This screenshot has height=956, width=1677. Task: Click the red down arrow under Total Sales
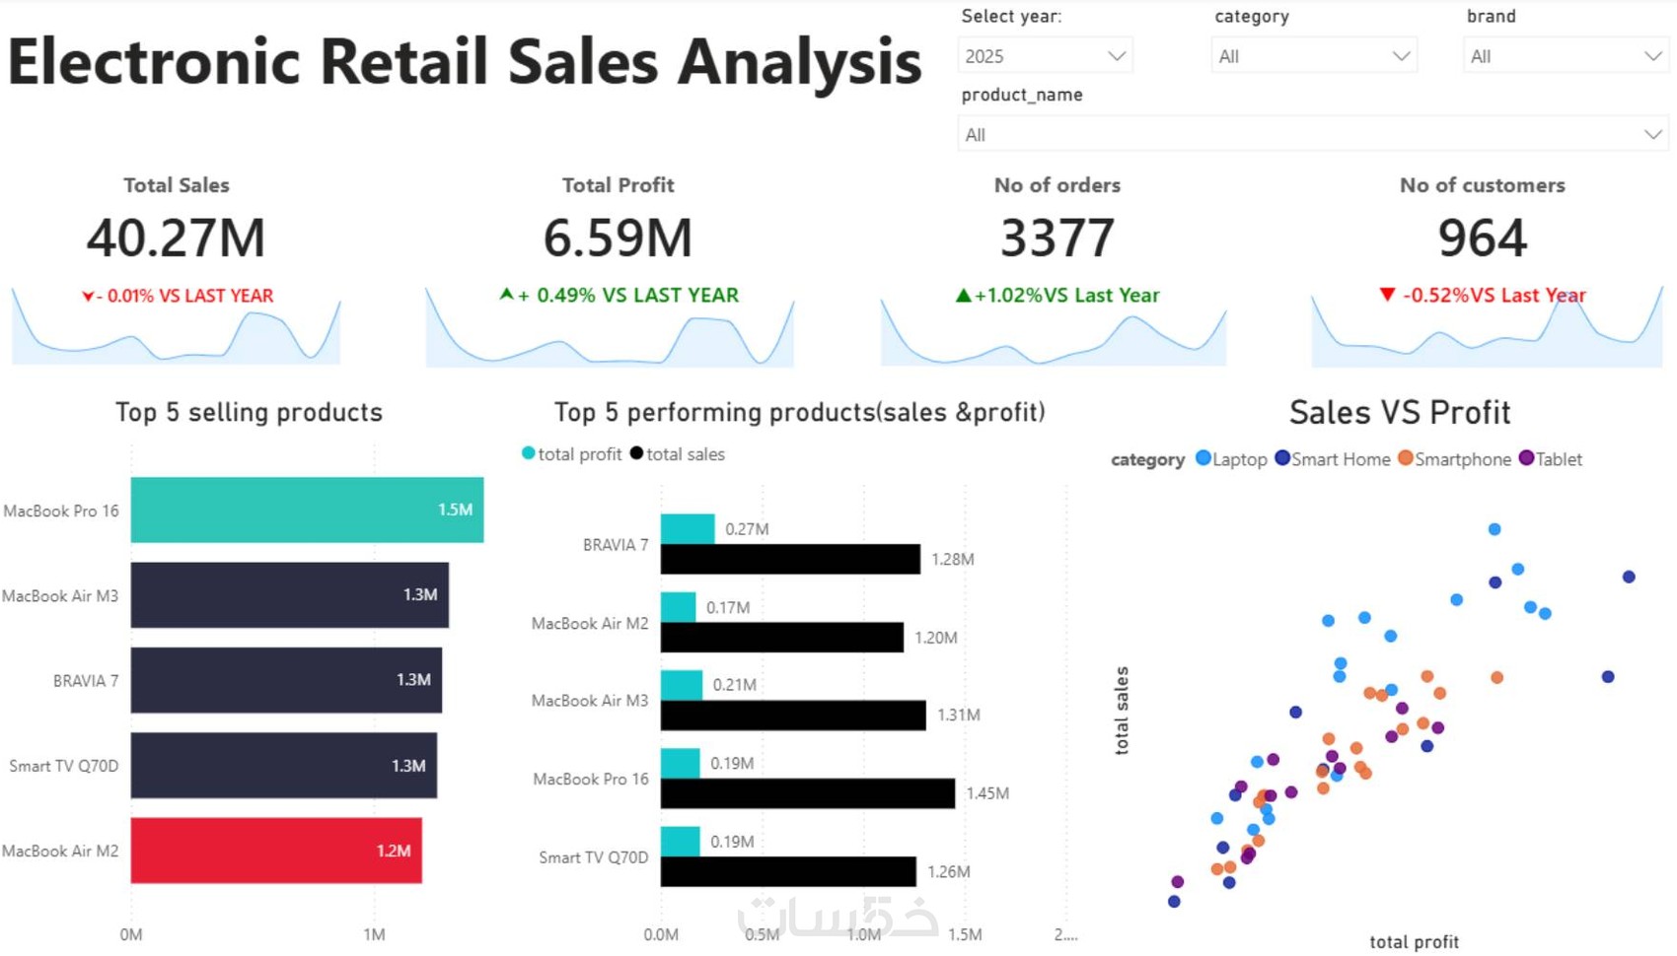[88, 296]
